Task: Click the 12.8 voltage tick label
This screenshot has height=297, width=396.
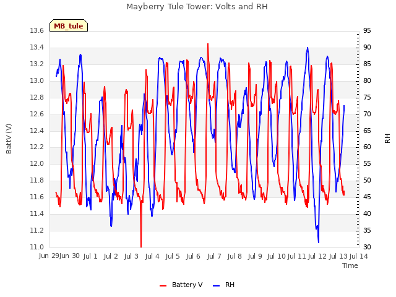Action: 37,97
